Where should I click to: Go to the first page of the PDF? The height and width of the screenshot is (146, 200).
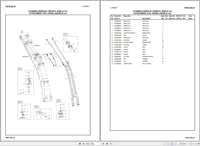click(80, 144)
